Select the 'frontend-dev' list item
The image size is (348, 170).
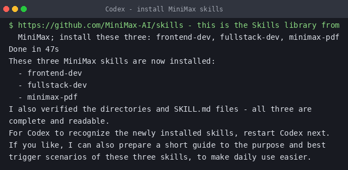click(55, 73)
